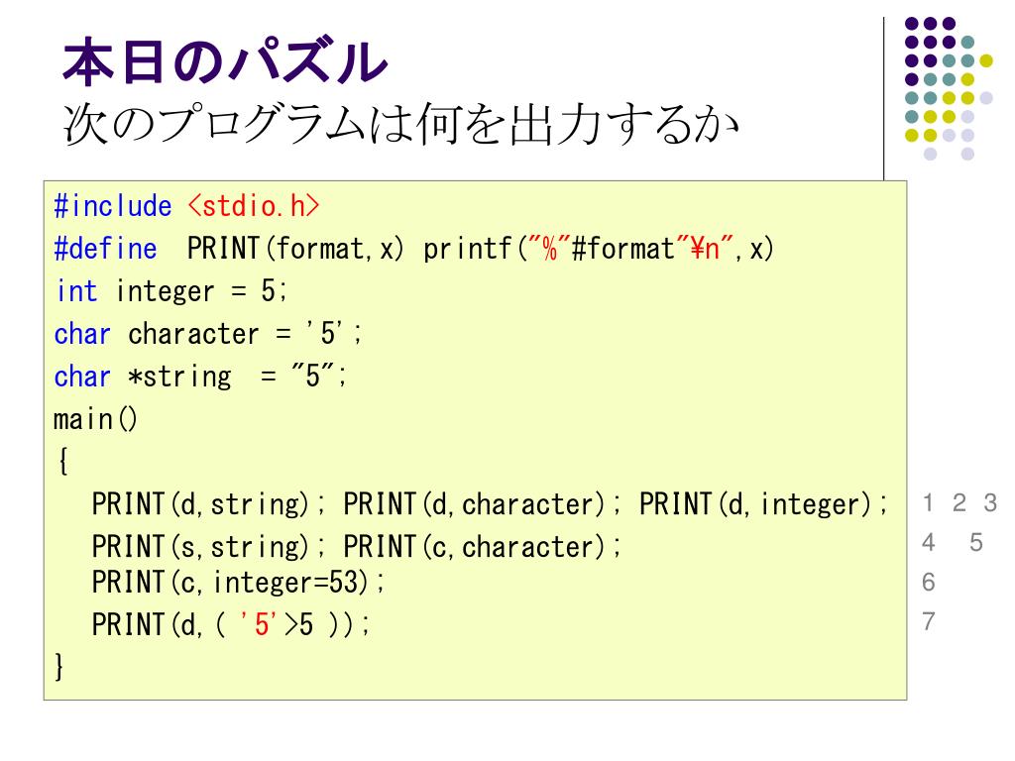
Task: Select the subtitle 次のプログラムは何を出力するか
Action: click(x=400, y=124)
